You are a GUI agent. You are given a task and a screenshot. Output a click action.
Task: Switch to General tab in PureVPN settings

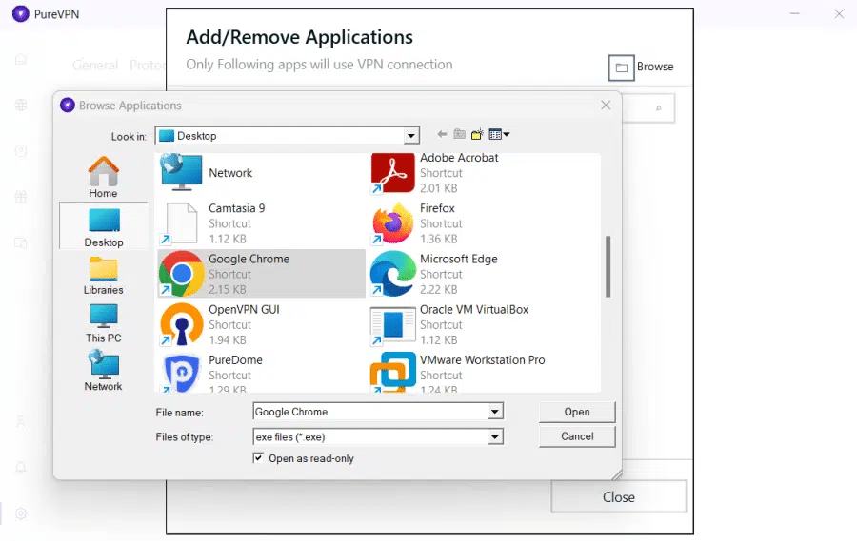95,65
